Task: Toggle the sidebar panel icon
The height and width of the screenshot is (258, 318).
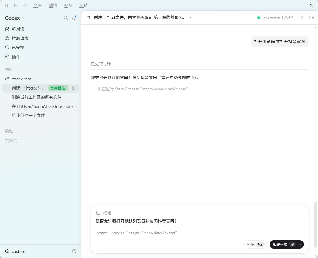Action: [x=6, y=6]
